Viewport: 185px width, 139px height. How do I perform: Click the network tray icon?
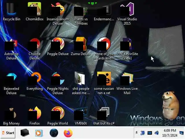[x=143, y=133]
